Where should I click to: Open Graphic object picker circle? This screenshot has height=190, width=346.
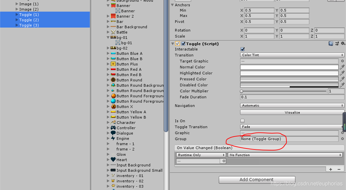(x=342, y=133)
